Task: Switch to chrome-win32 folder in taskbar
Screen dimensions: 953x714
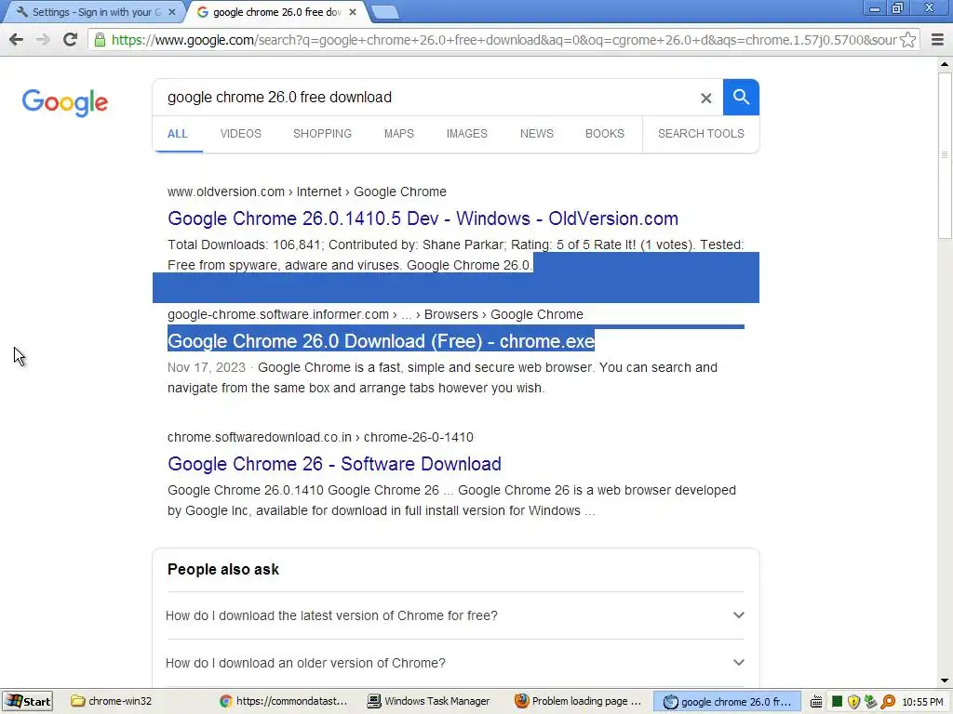Action: click(x=112, y=701)
